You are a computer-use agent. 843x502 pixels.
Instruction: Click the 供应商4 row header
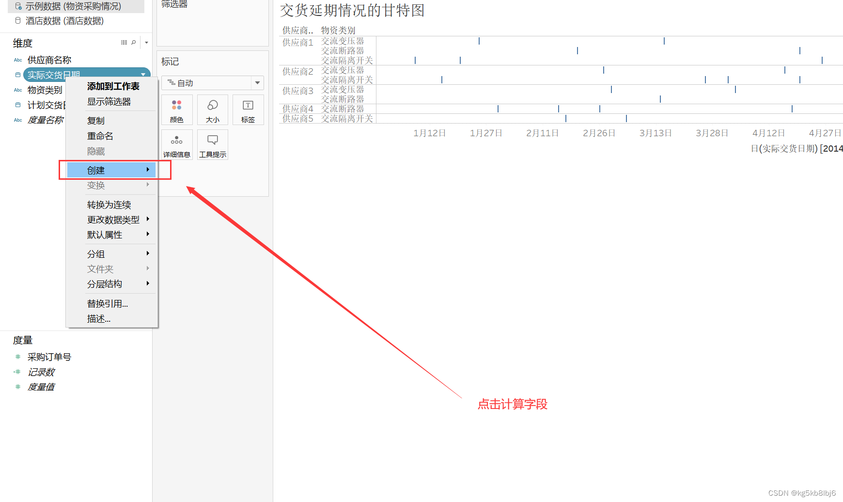(298, 109)
